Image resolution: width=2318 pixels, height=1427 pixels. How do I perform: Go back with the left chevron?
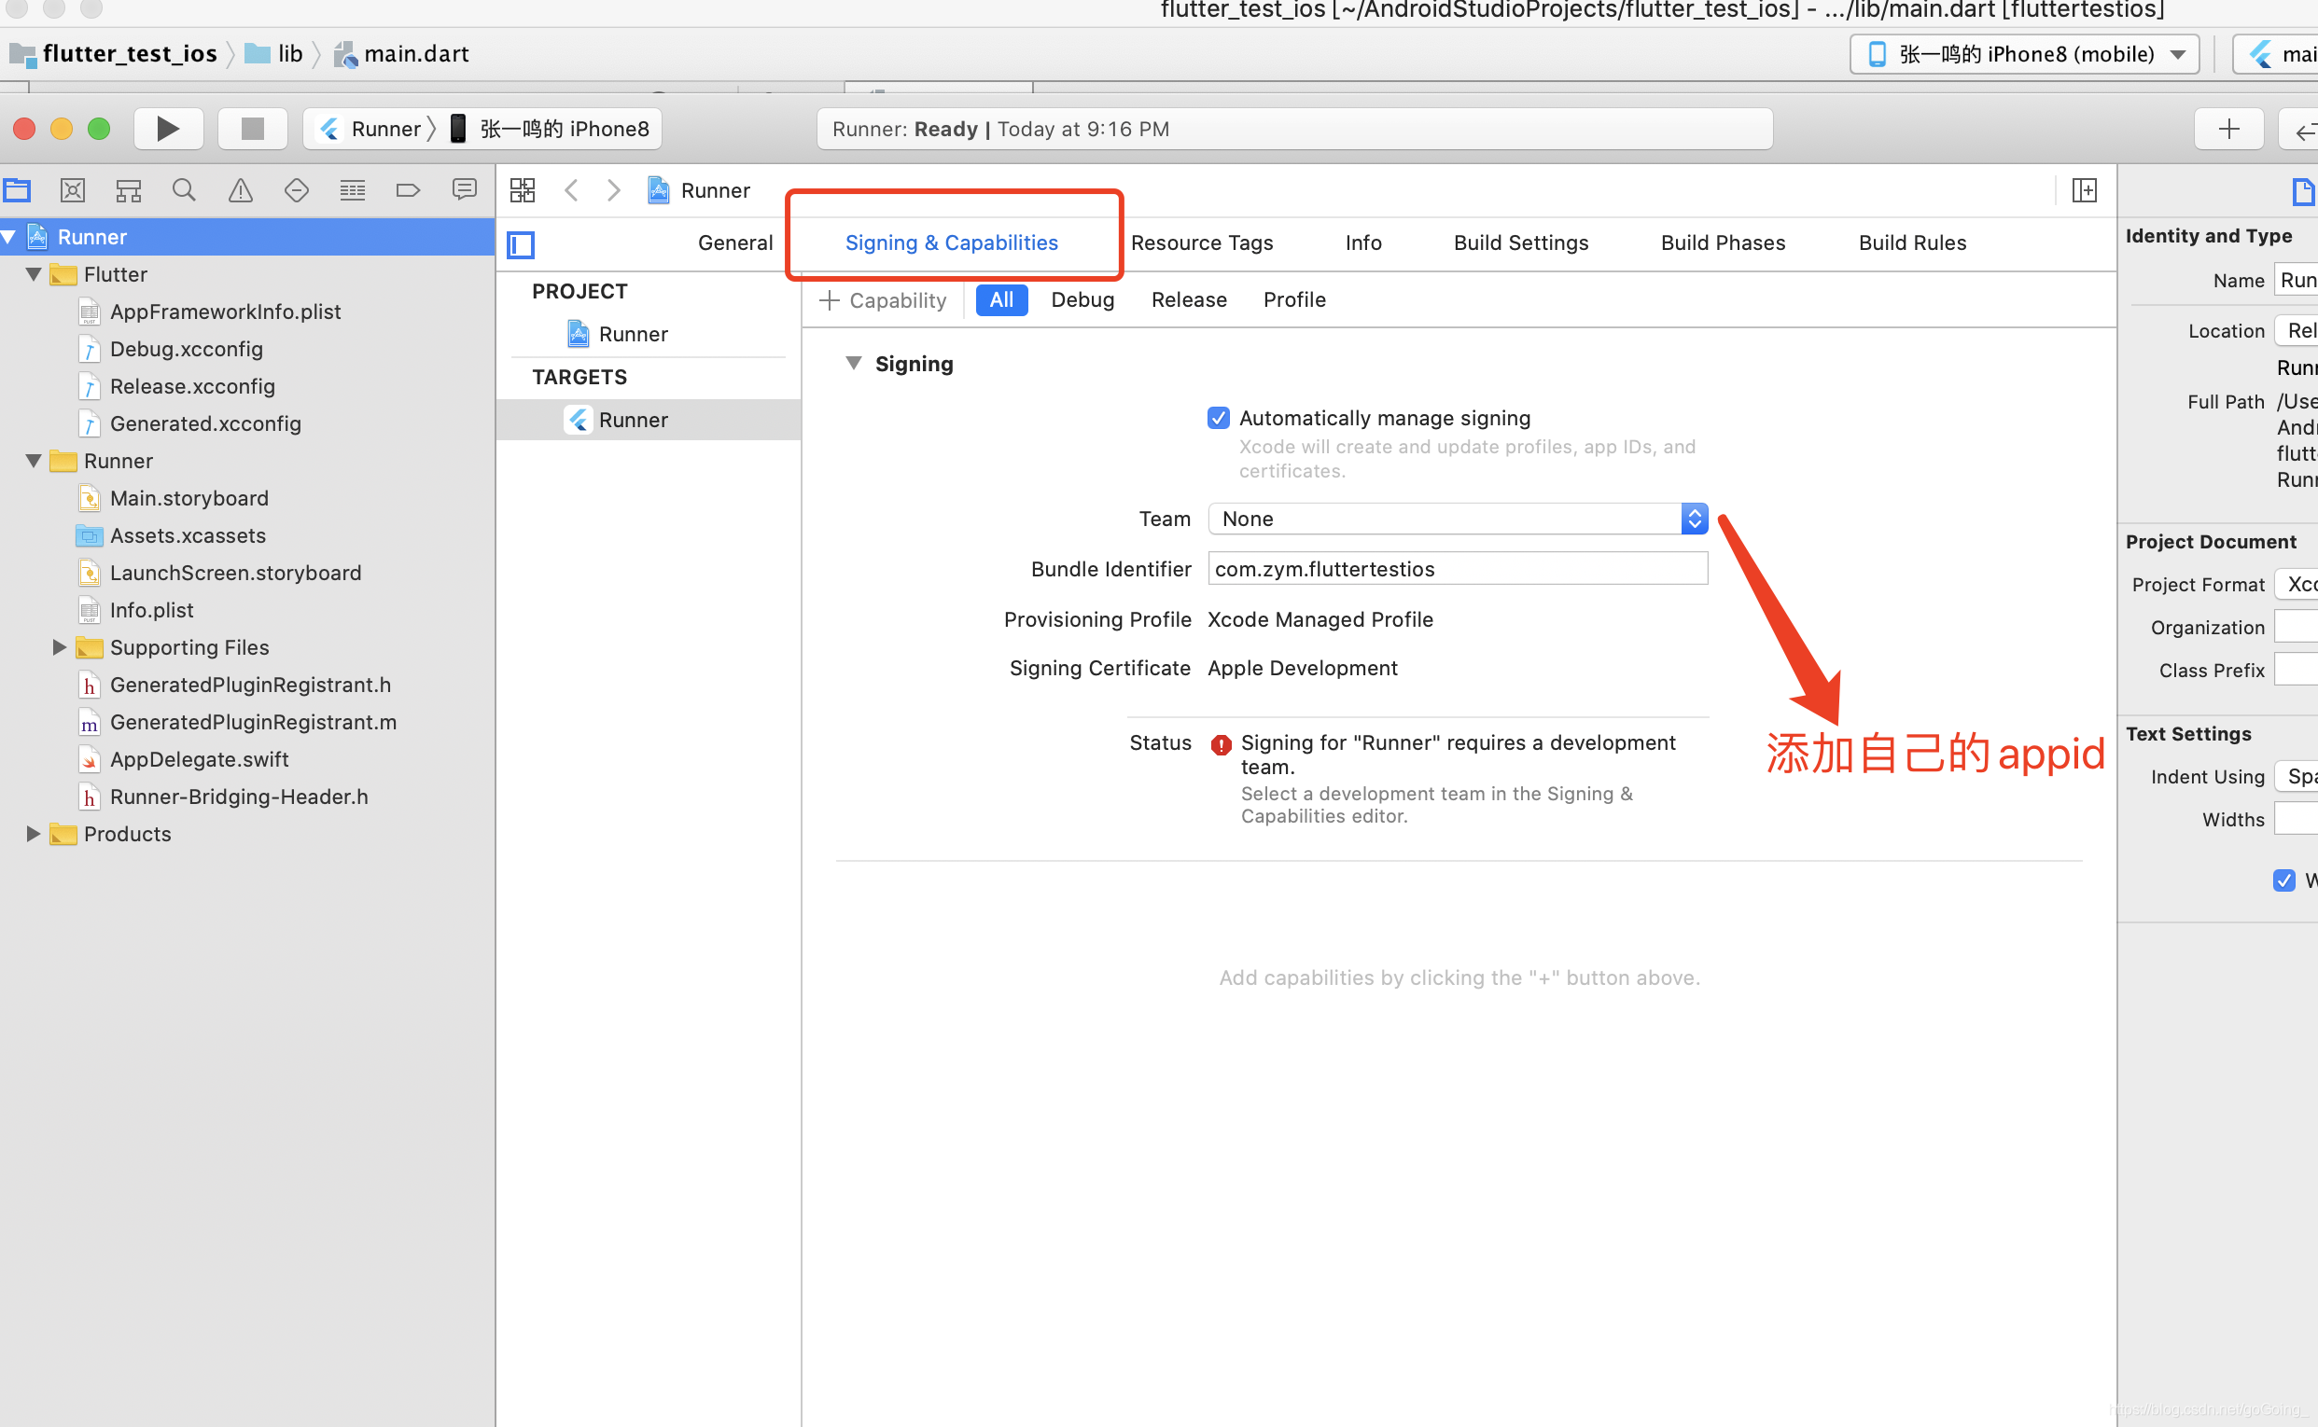pos(571,190)
